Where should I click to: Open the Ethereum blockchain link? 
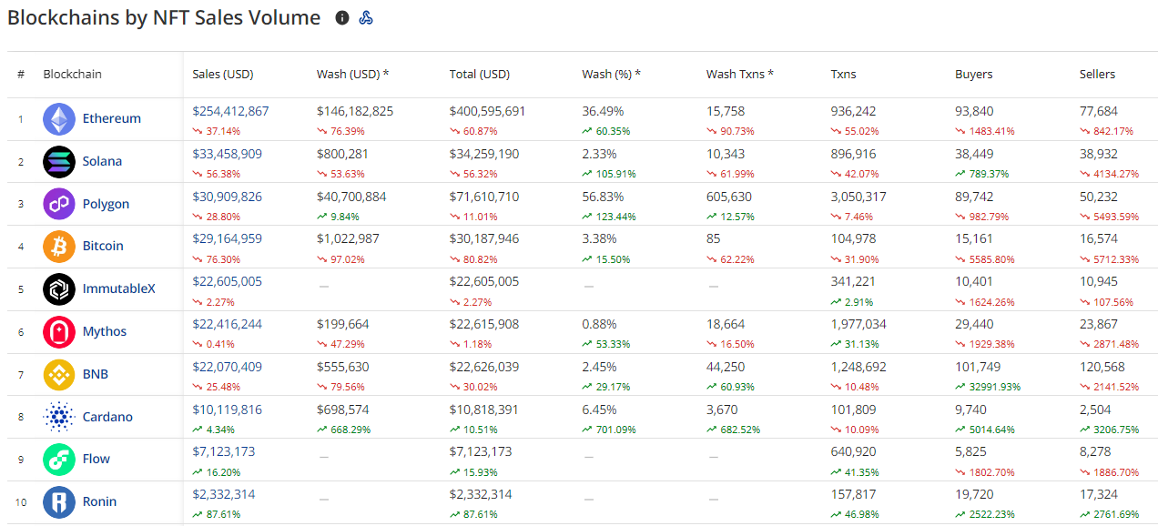[112, 118]
